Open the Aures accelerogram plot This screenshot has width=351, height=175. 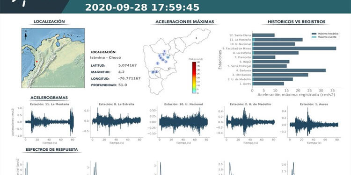(x=314, y=122)
